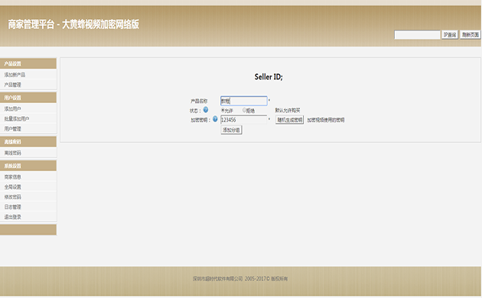Click the 添加分组 submit button
The image size is (482, 298).
[231, 130]
